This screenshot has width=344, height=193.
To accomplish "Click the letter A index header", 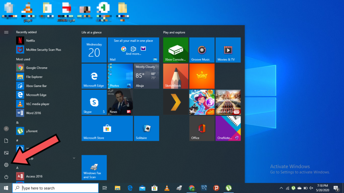I will point(17,168).
